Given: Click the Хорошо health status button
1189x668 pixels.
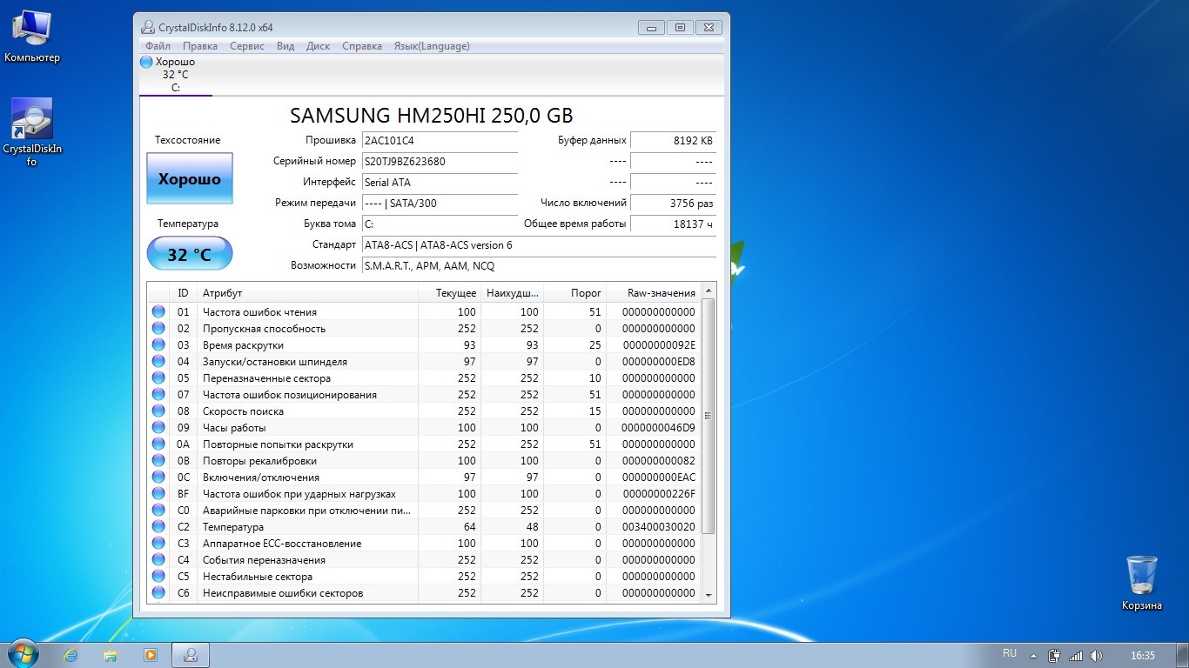Looking at the screenshot, I should 190,179.
